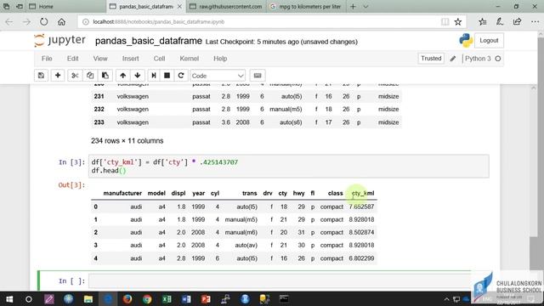
Task: Click the browser home icon
Action: [x=61, y=22]
